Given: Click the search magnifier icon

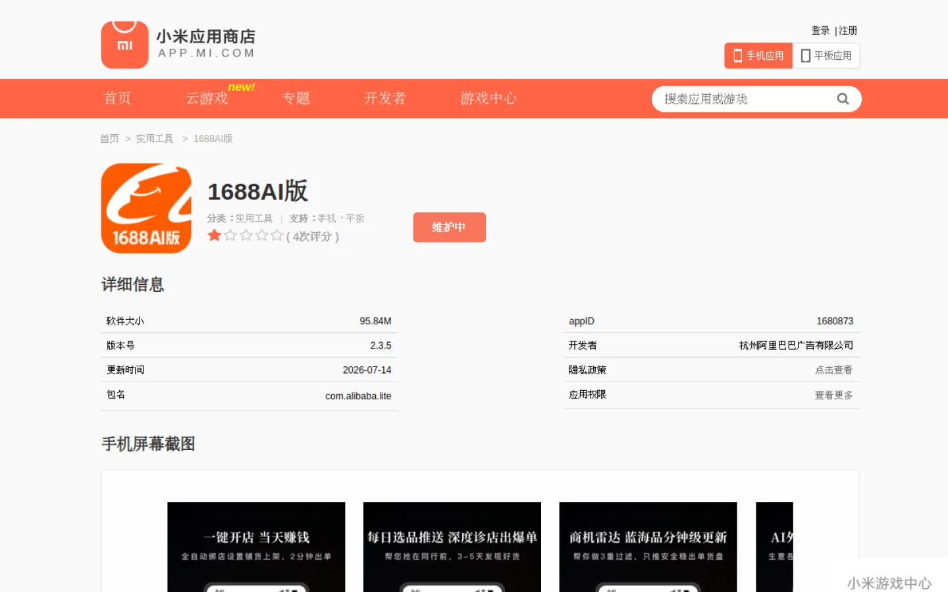Looking at the screenshot, I should point(843,99).
